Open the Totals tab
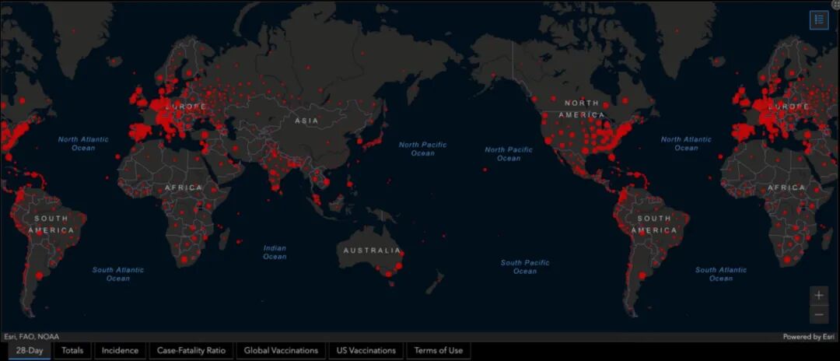 pyautogui.click(x=72, y=351)
